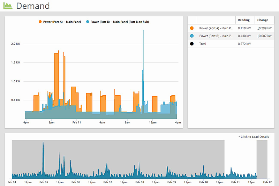Click orange circle in Port A table row
This screenshot has width=279, height=186.
coord(191,28)
